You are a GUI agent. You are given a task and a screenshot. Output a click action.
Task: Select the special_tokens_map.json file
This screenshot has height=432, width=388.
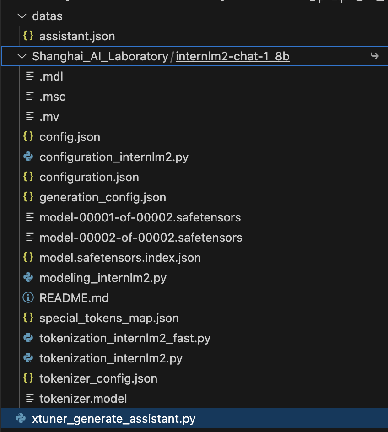click(x=109, y=318)
